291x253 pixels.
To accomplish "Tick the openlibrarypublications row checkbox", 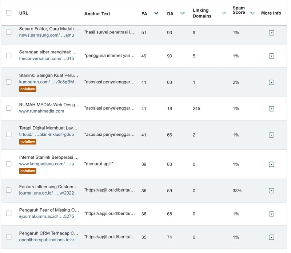I will [9, 237].
